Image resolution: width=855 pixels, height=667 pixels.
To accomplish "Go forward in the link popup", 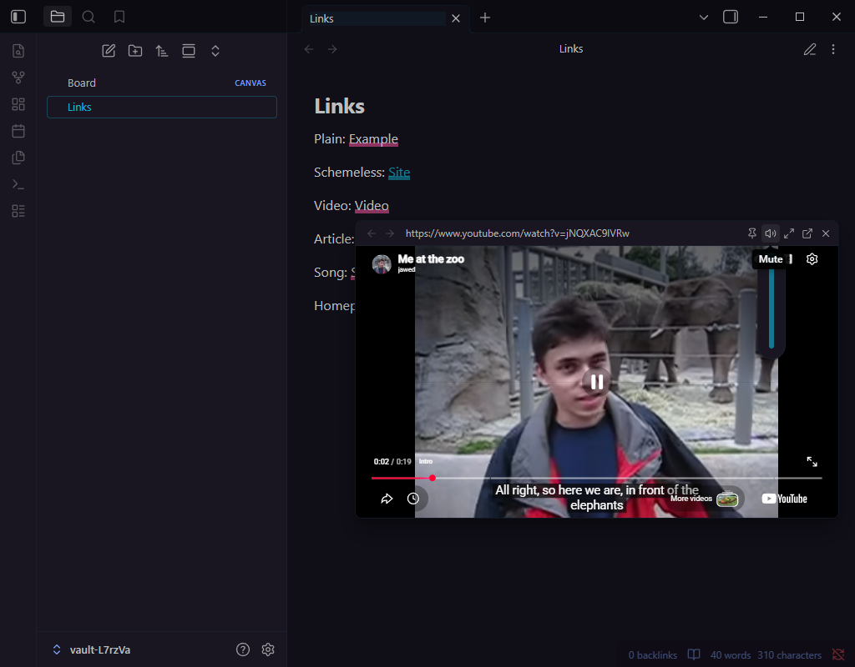I will click(390, 233).
